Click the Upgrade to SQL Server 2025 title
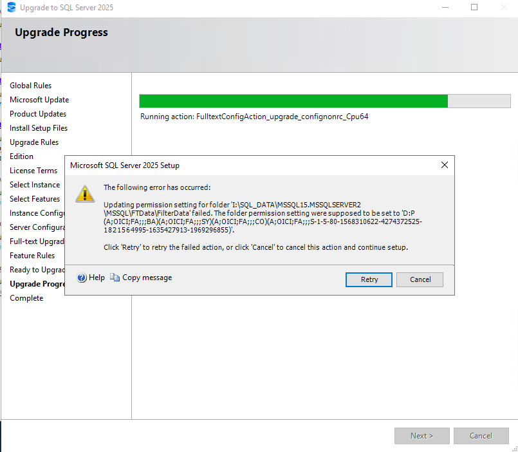 (66, 8)
